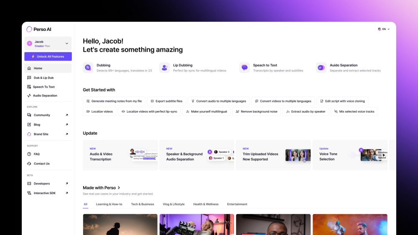418x235 pixels.
Task: Open Speaker & Background Audio Separation card
Action: 197,155
